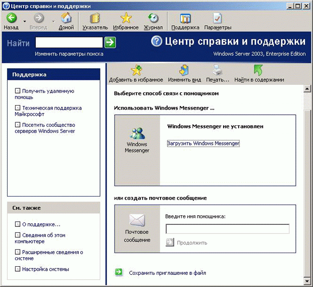Open the Вперед history dropdown arrow
The width and height of the screenshot is (313, 287).
pos(54,21)
